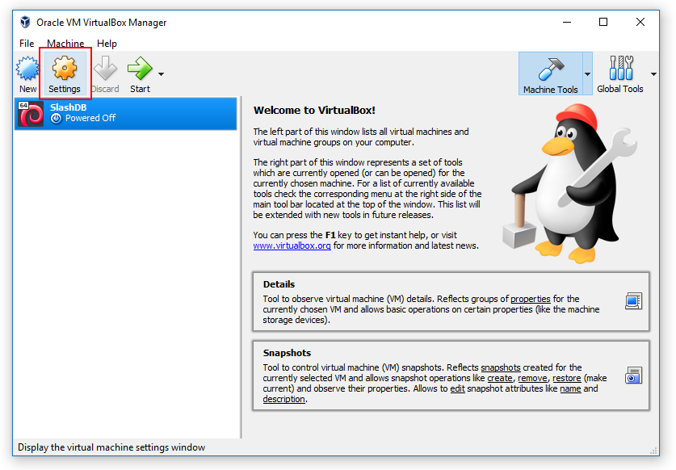Select the Machine Tools hammer icon
This screenshot has height=470, width=676.
(x=550, y=69)
